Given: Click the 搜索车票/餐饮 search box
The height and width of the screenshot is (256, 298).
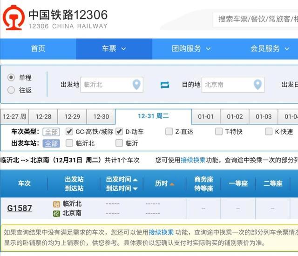Looking at the screenshot, I should tap(255, 20).
